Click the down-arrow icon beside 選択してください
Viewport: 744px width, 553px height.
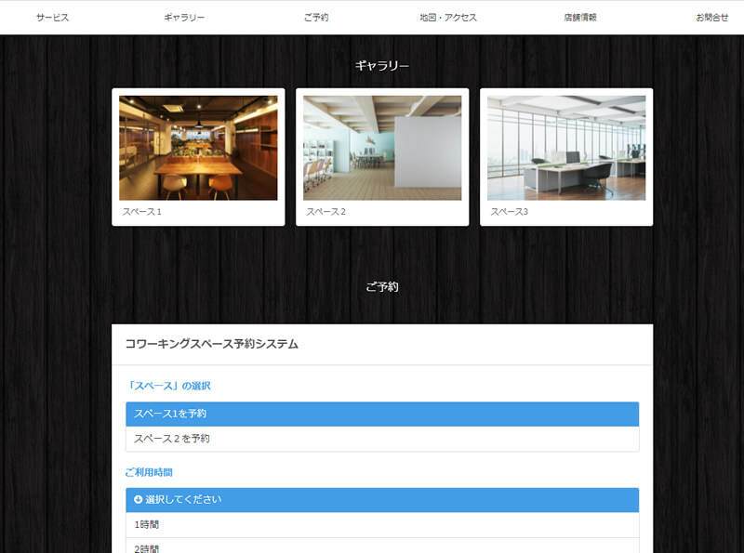click(x=139, y=500)
